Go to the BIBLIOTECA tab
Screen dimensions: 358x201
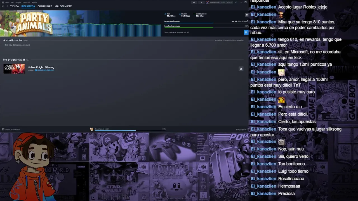click(28, 6)
